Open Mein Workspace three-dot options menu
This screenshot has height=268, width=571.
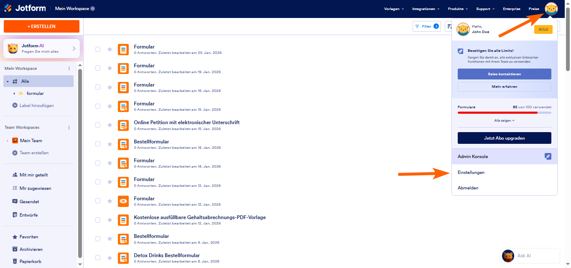tap(69, 69)
